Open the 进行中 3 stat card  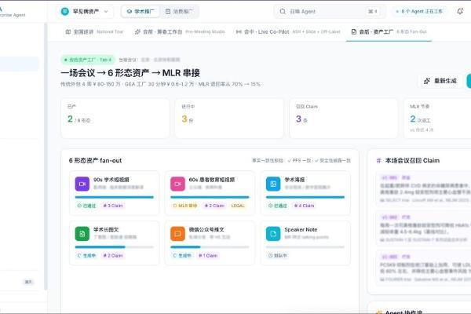[229, 119]
